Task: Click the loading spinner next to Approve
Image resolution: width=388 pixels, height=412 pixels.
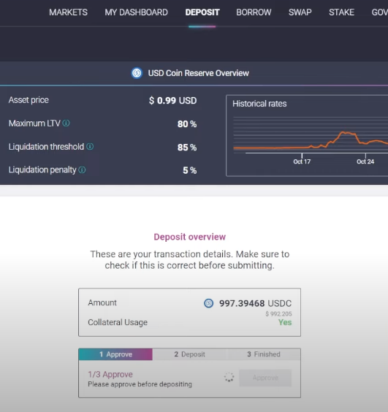Action: pyautogui.click(x=229, y=378)
